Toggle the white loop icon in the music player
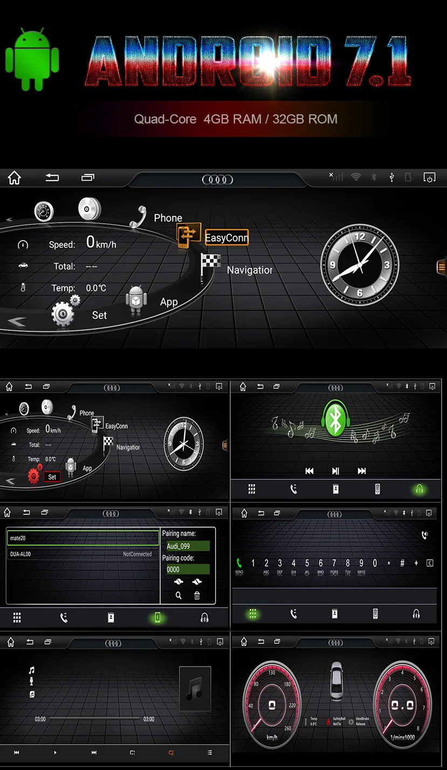The height and width of the screenshot is (770, 447). pyautogui.click(x=133, y=752)
